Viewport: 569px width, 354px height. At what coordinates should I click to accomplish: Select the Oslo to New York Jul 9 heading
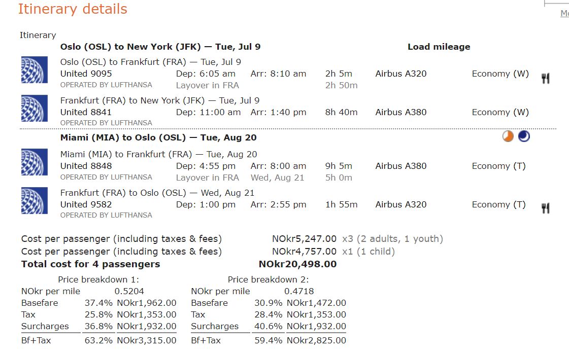pos(160,47)
